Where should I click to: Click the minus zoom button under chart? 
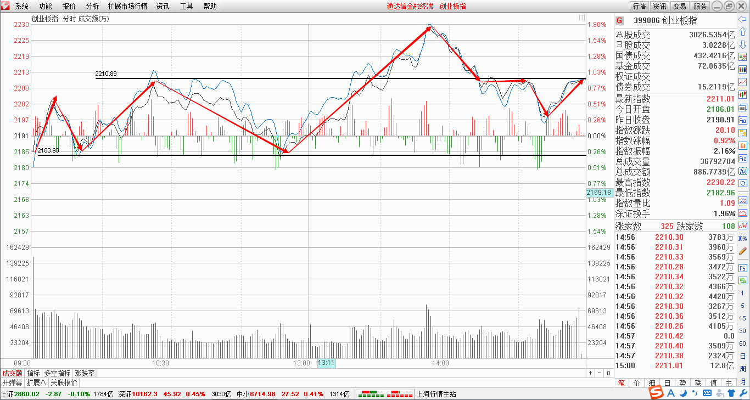pyautogui.click(x=600, y=373)
